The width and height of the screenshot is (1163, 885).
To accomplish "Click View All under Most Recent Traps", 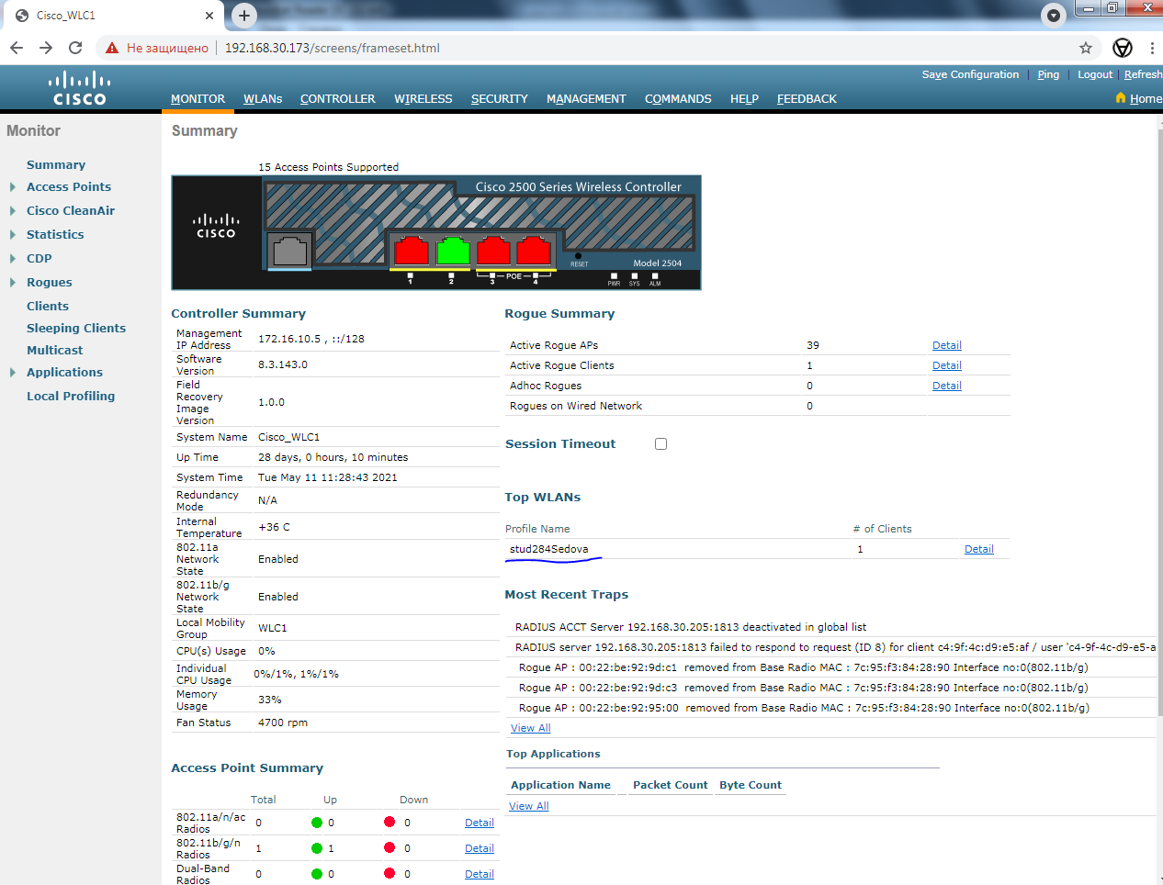I will (530, 728).
